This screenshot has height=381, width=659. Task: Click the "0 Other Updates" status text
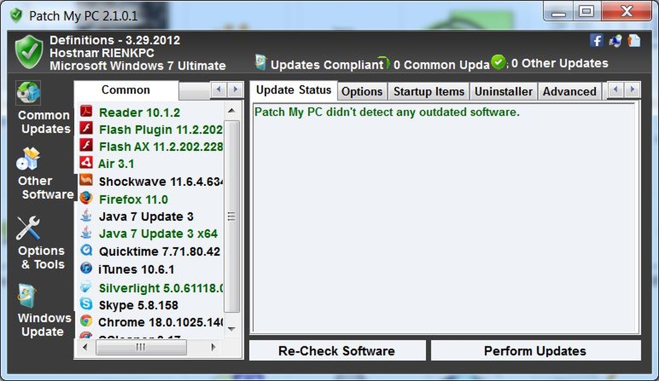560,63
